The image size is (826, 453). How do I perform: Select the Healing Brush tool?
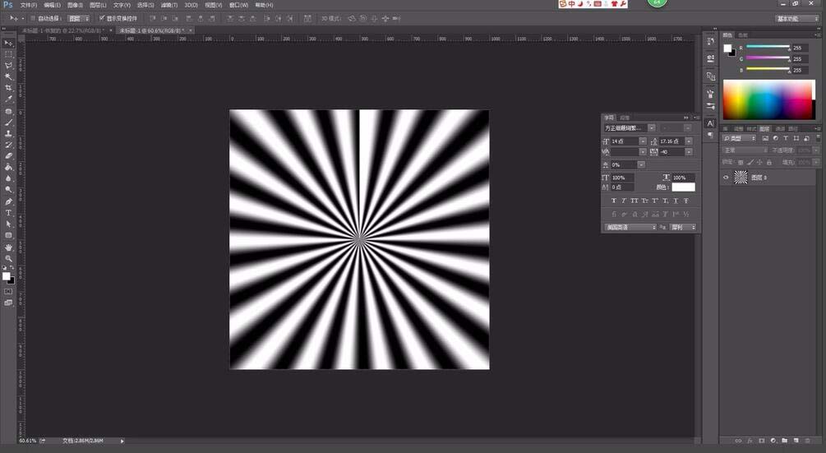coord(8,111)
